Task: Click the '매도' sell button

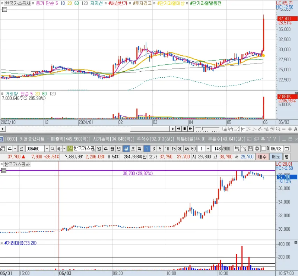Action: (276, 157)
